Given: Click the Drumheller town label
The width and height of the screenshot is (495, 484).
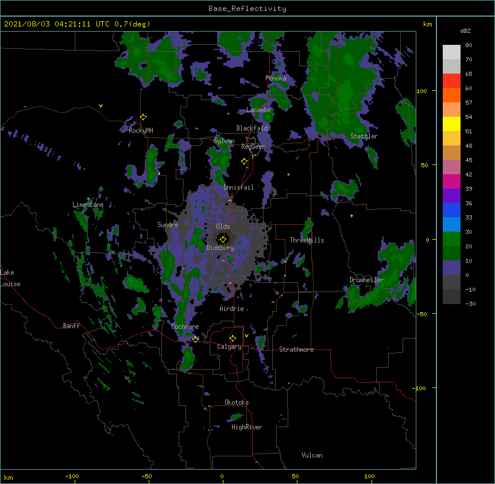Looking at the screenshot, I should [366, 280].
